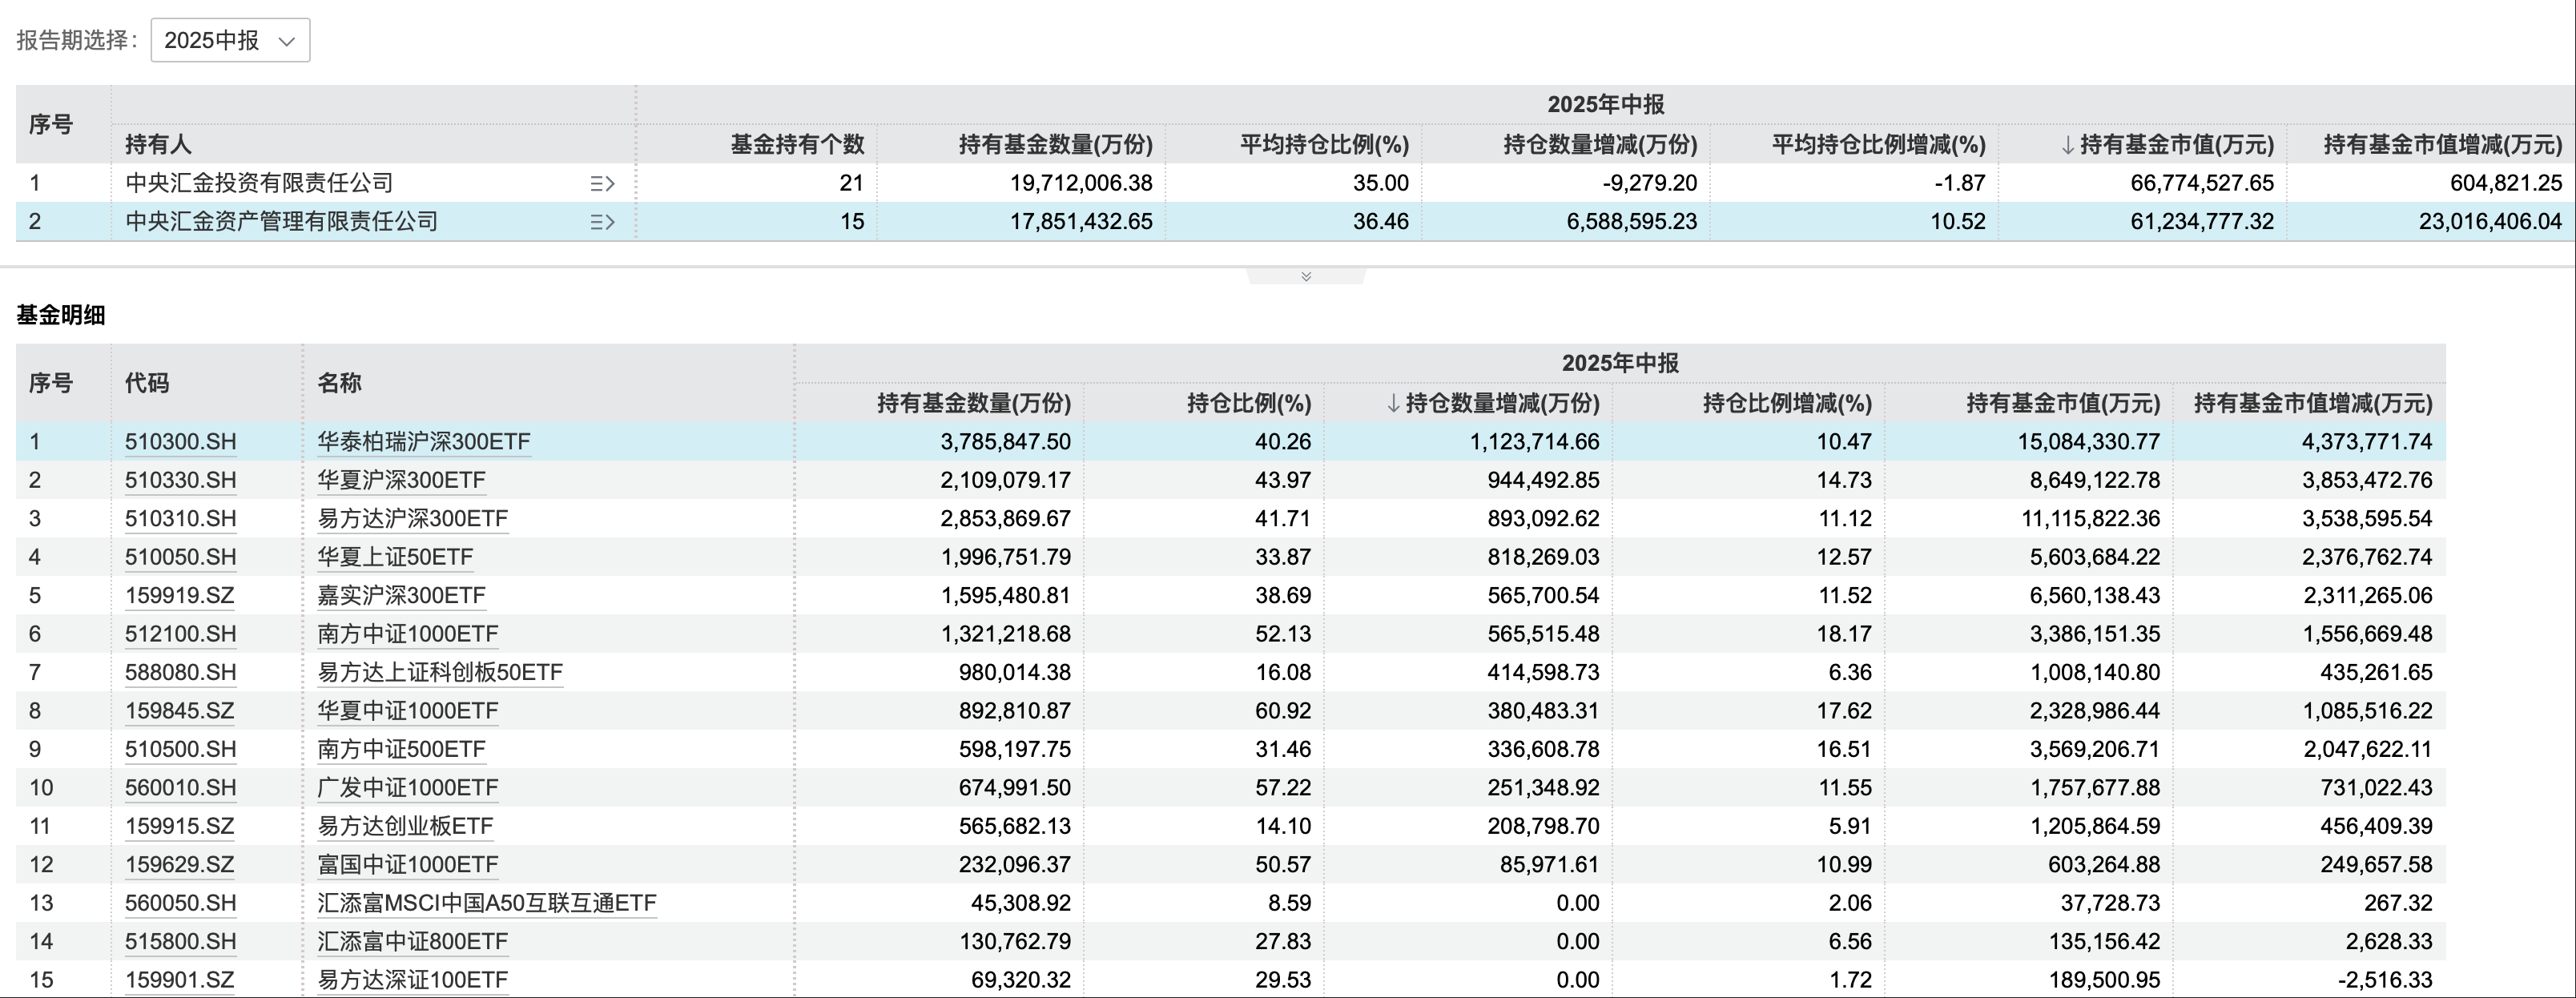This screenshot has width=2576, height=998.
Task: Click dropdown chevron arrow next to 2025中报
Action: 287,41
